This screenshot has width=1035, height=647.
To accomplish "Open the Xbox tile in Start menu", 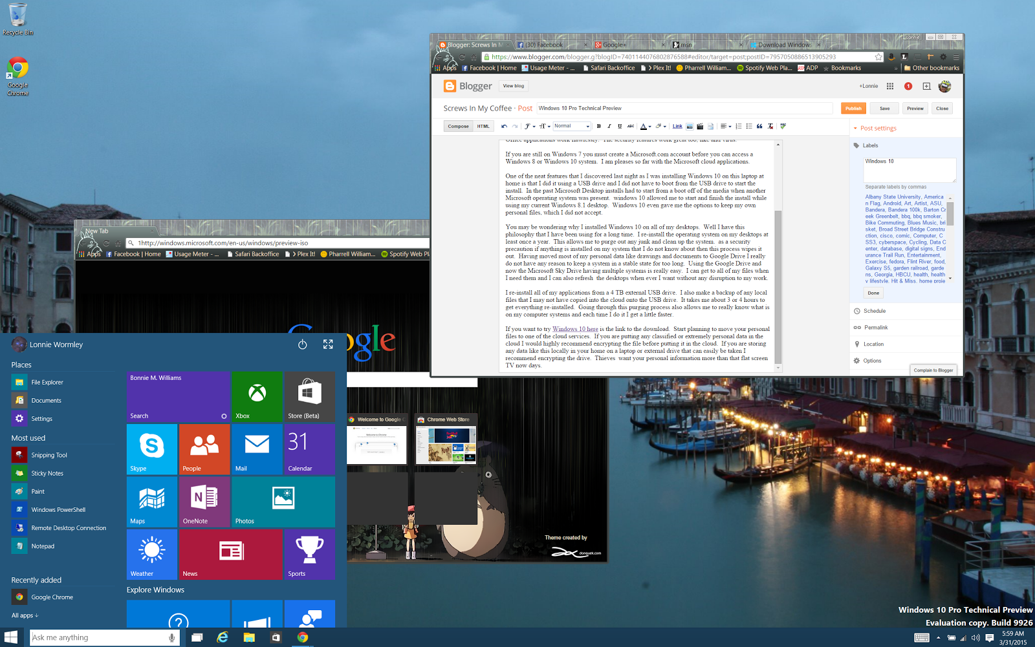I will (257, 397).
